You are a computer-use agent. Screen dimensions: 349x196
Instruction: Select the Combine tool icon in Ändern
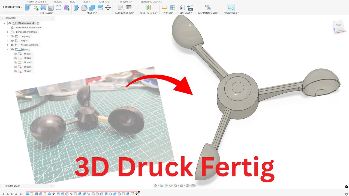coord(92,8)
